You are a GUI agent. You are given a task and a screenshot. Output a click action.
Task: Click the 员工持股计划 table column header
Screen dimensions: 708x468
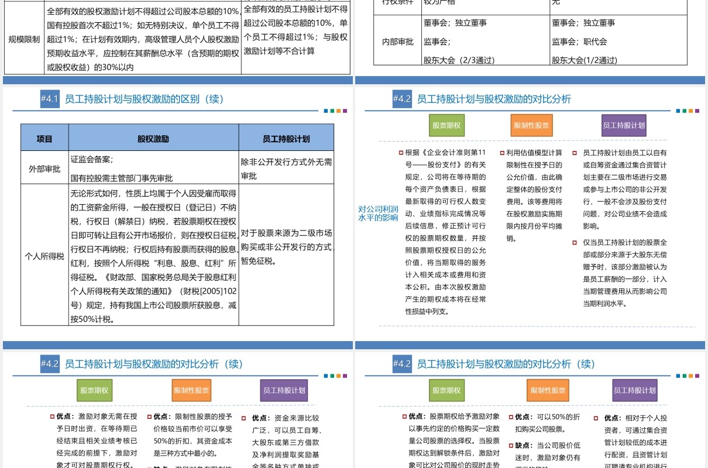coord(286,138)
